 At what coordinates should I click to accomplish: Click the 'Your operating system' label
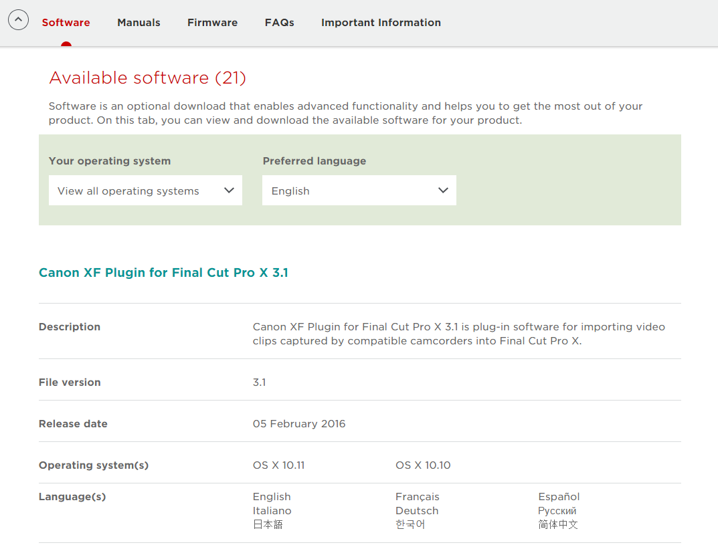tap(110, 161)
